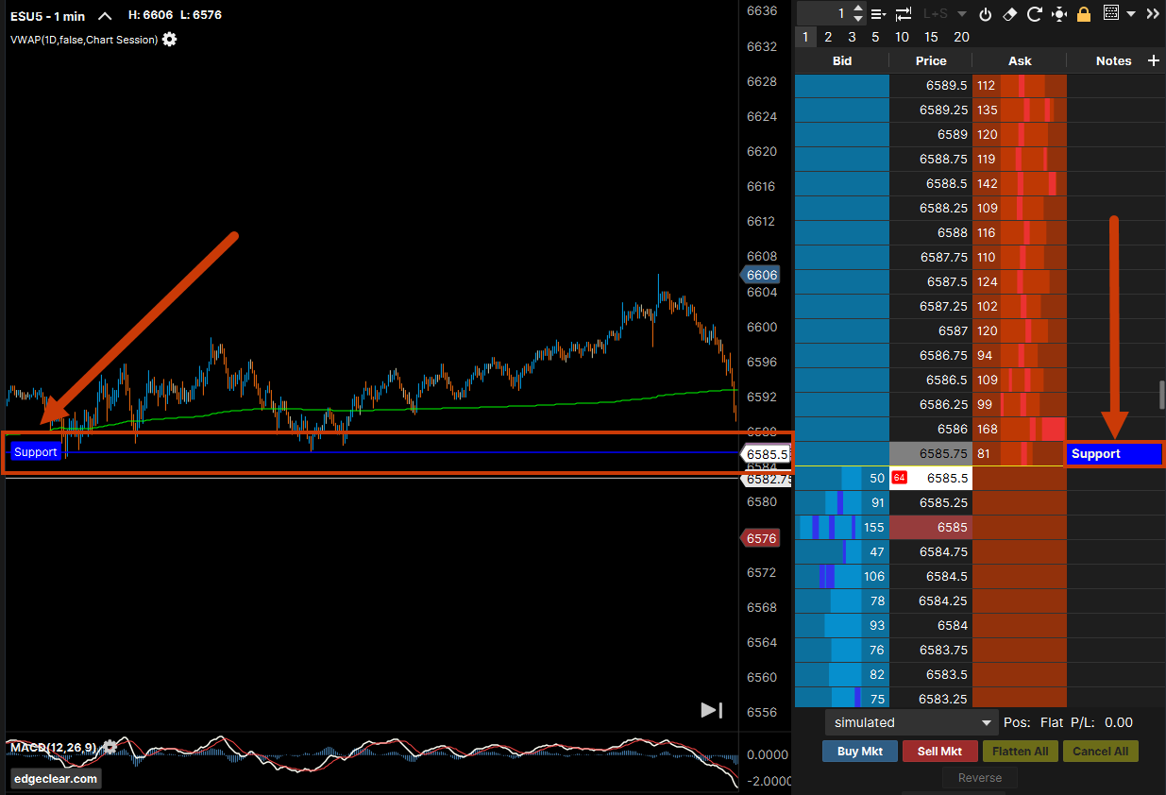Open VWAP indicator settings gear
This screenshot has width=1166, height=795.
(170, 40)
